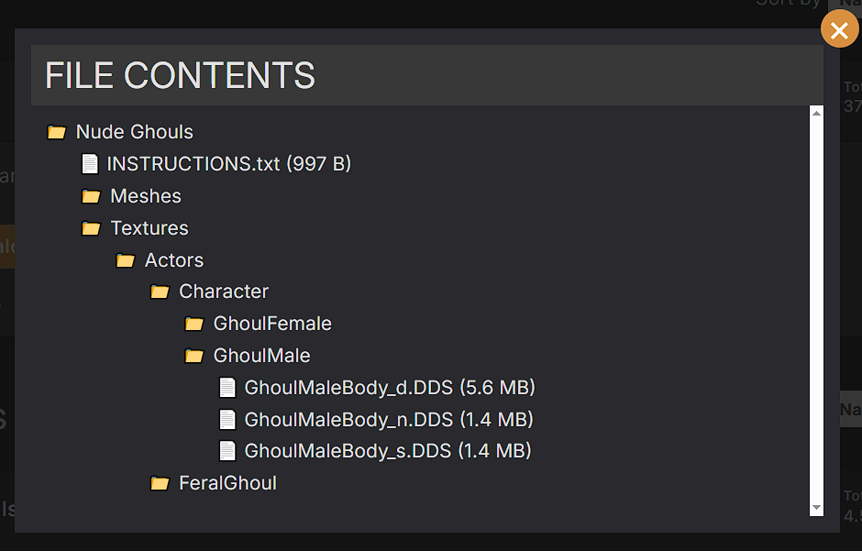
Task: Click the Nude Ghouls root folder icon
Action: coord(57,132)
